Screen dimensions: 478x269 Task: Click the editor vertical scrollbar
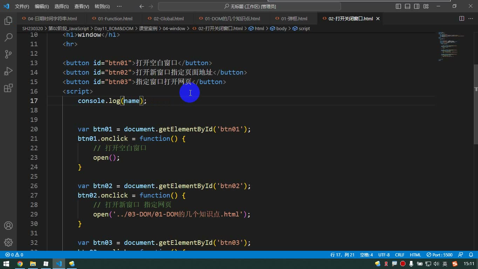point(476,105)
